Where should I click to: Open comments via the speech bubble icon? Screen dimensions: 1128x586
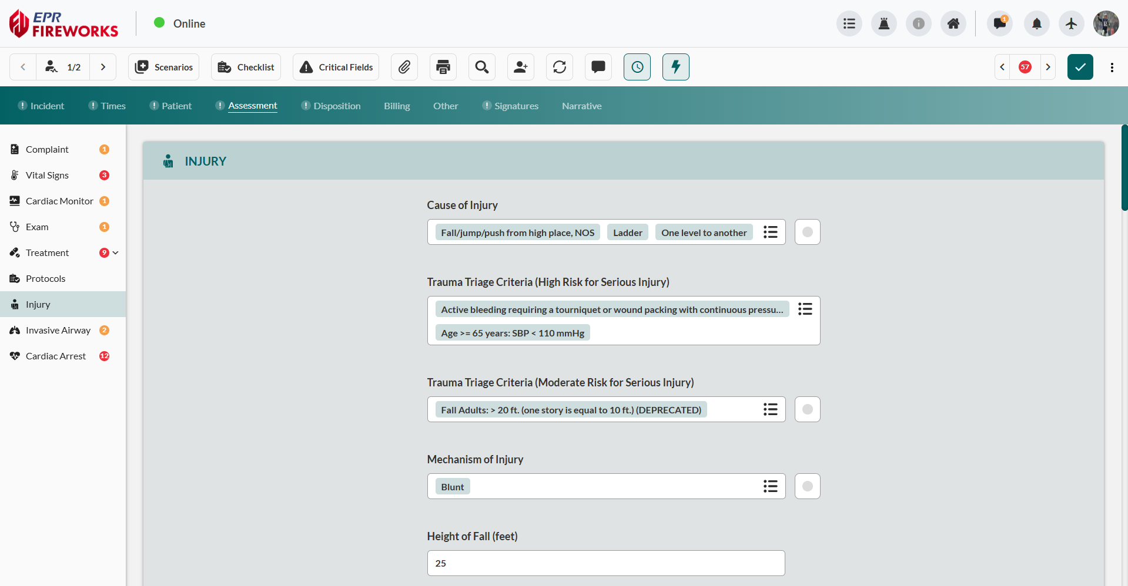tap(598, 67)
